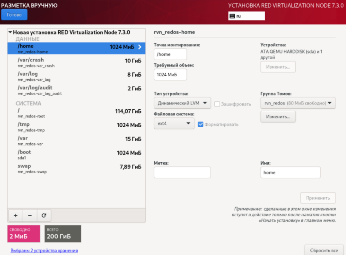346x255 pixels.
Task: Click the keyboard layout icon next to ru
Action: click(232, 16)
